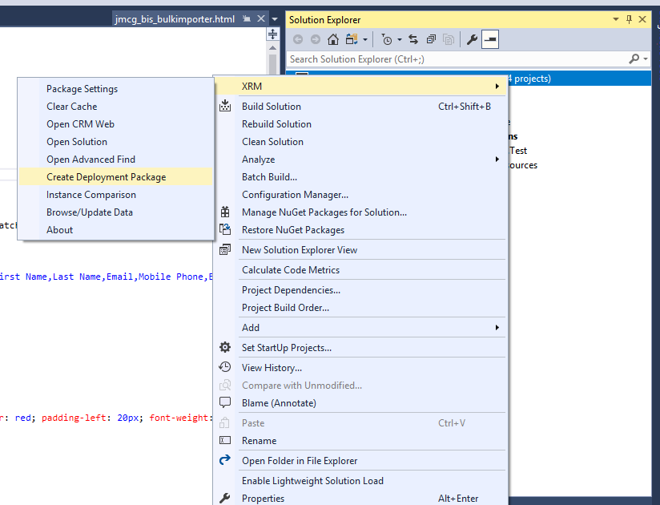The width and height of the screenshot is (660, 505).
Task: Choose Manage NuGet Packages for Solution
Action: coord(324,212)
